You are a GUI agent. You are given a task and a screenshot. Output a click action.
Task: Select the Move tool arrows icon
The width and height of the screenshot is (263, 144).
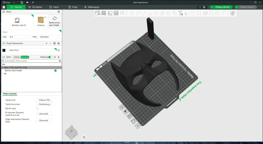point(131,13)
